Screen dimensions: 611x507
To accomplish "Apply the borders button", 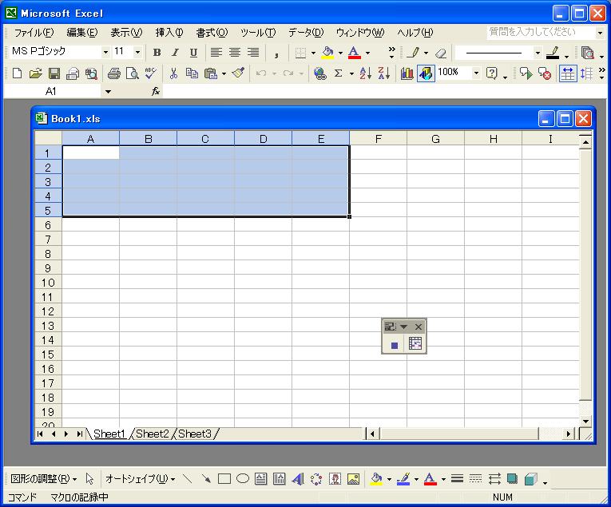I will click(x=300, y=53).
